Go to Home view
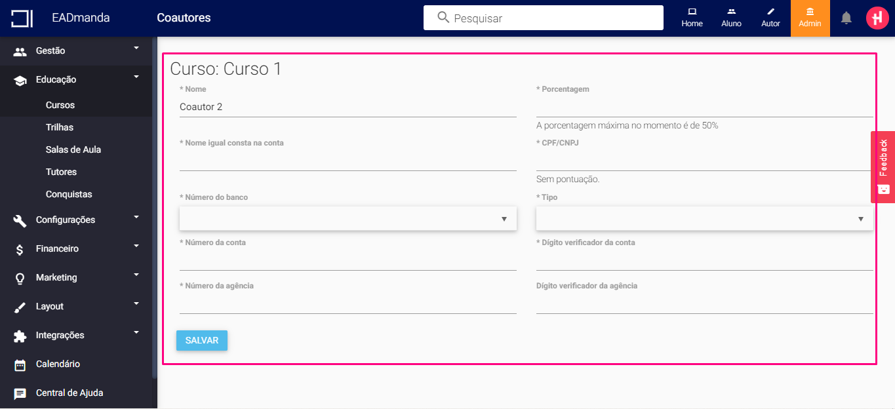The image size is (895, 409). 692,18
